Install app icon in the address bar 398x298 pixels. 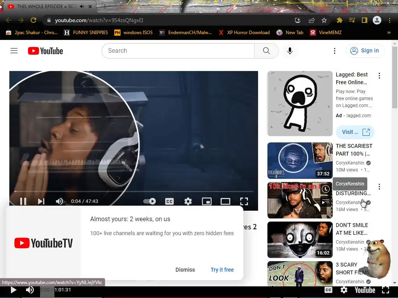[298, 20]
